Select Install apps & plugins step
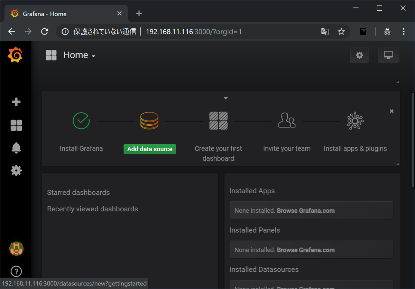415x289 pixels. tap(355, 148)
